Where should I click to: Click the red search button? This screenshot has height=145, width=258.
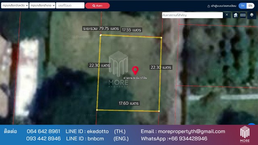coord(98,6)
